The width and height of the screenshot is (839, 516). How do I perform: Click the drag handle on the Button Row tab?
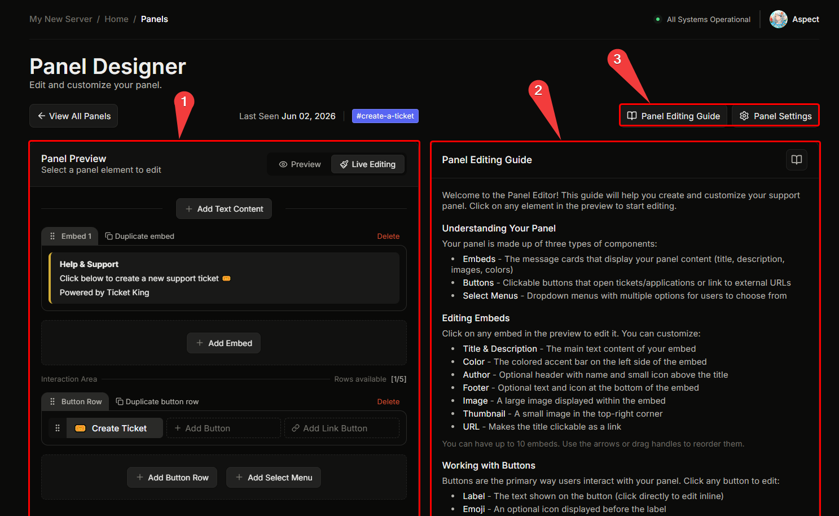tap(52, 401)
